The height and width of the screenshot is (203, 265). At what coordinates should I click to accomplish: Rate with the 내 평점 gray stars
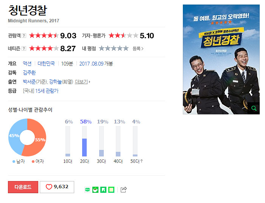tap(114, 48)
